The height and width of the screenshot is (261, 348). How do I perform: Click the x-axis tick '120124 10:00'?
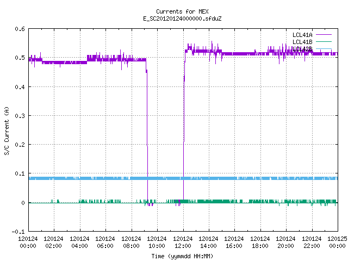[157, 243]
